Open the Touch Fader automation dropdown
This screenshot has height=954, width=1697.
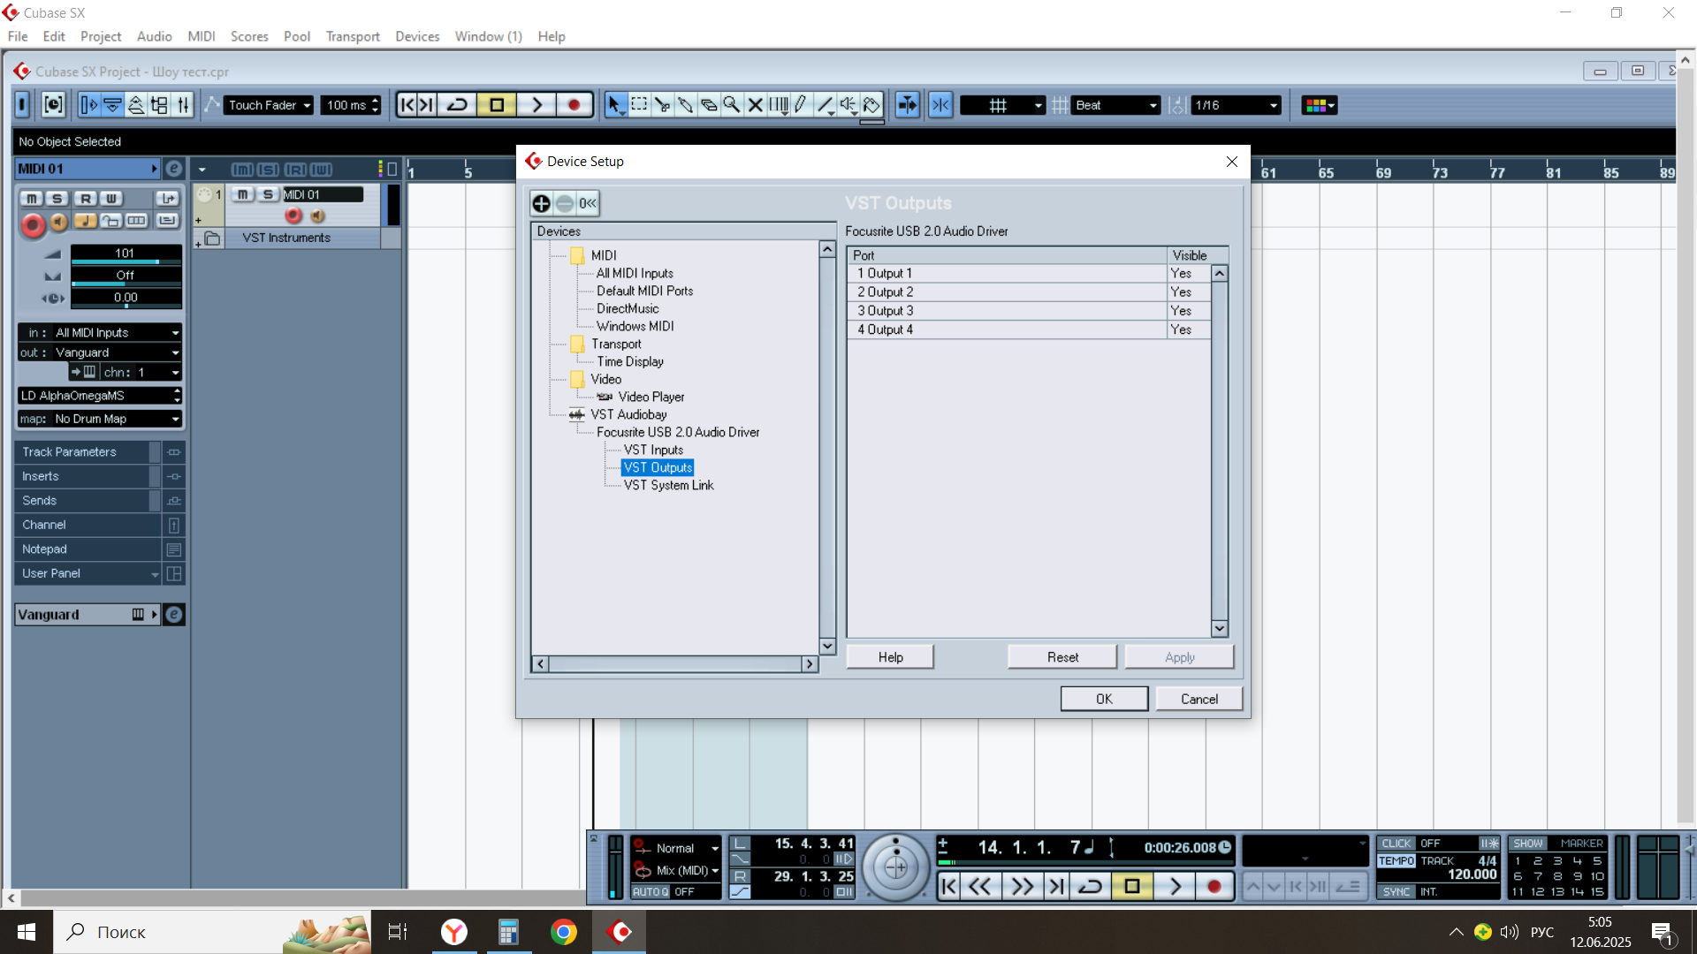click(268, 105)
